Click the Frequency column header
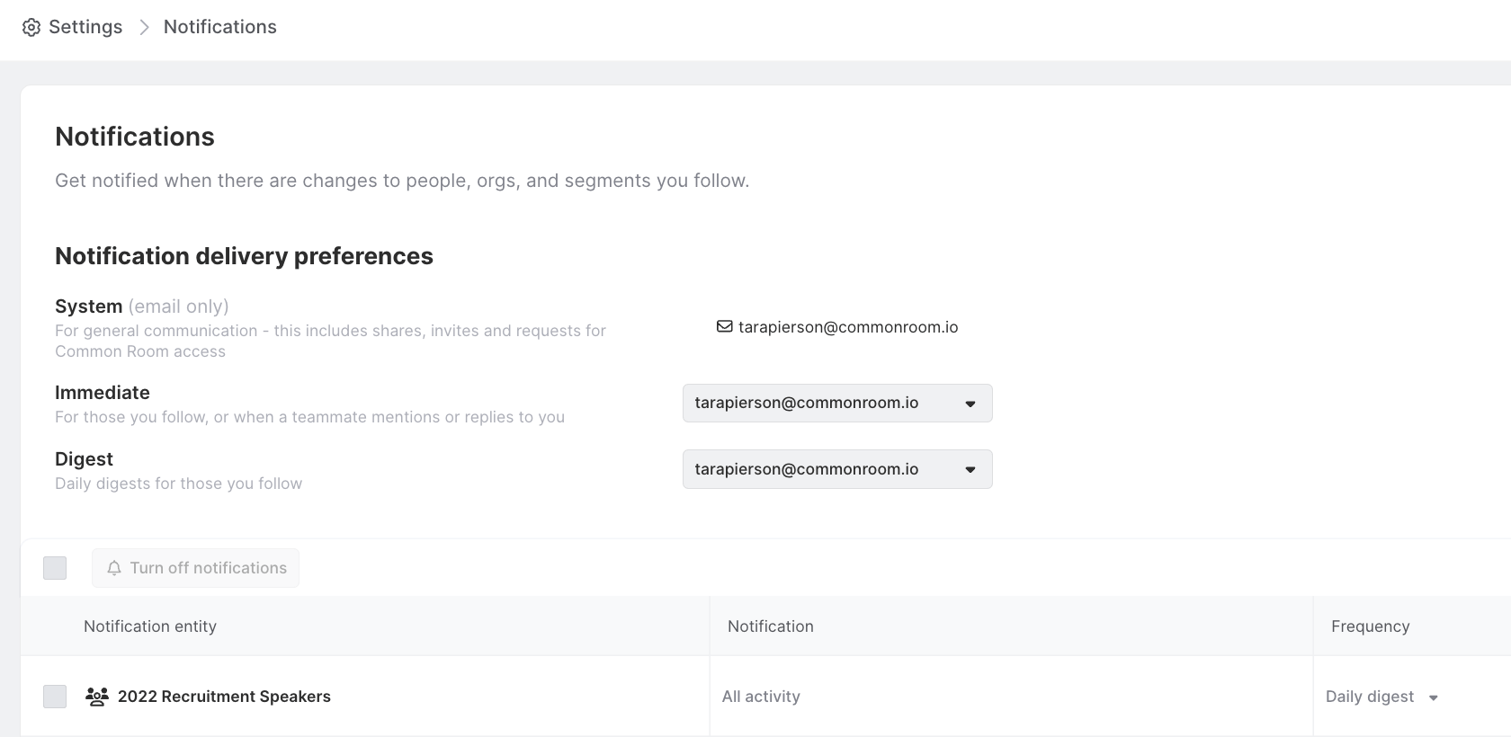 point(1370,626)
